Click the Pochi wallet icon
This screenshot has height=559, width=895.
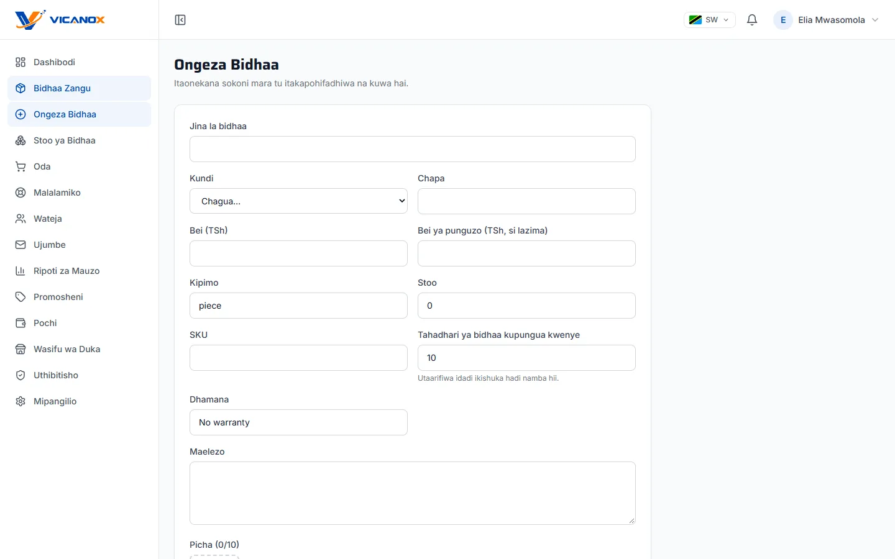click(21, 323)
